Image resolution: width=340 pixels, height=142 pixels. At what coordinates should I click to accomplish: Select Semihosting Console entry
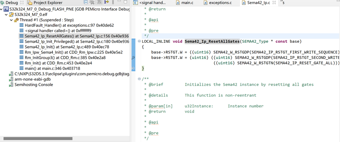pos(34,85)
